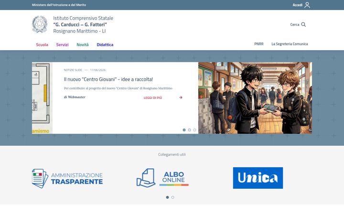Click the Italian Republic emblem logo

pyautogui.click(x=40, y=24)
